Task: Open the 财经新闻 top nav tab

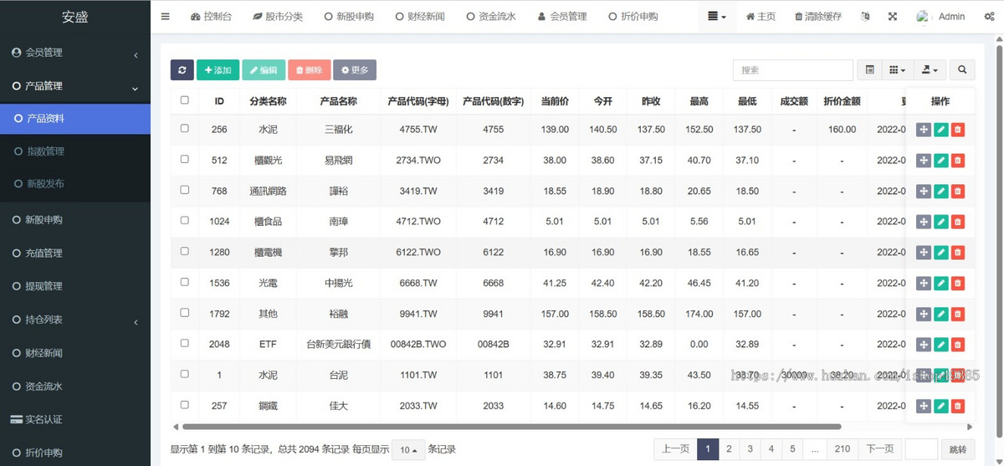Action: tap(420, 16)
